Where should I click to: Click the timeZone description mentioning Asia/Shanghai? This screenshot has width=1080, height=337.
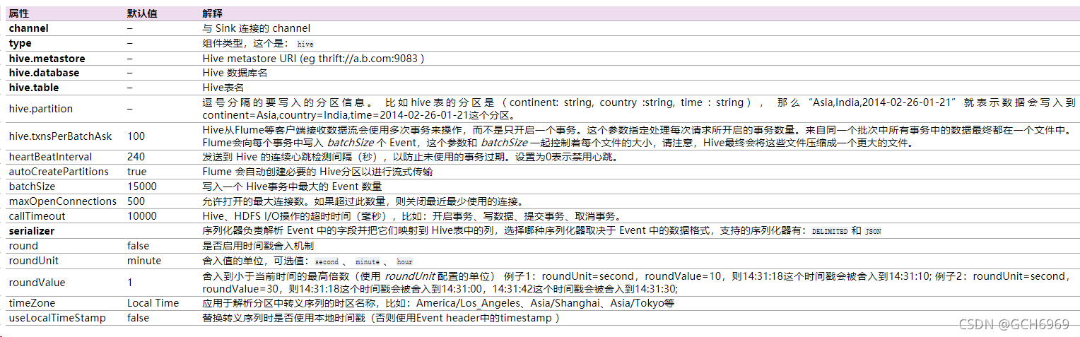(438, 303)
